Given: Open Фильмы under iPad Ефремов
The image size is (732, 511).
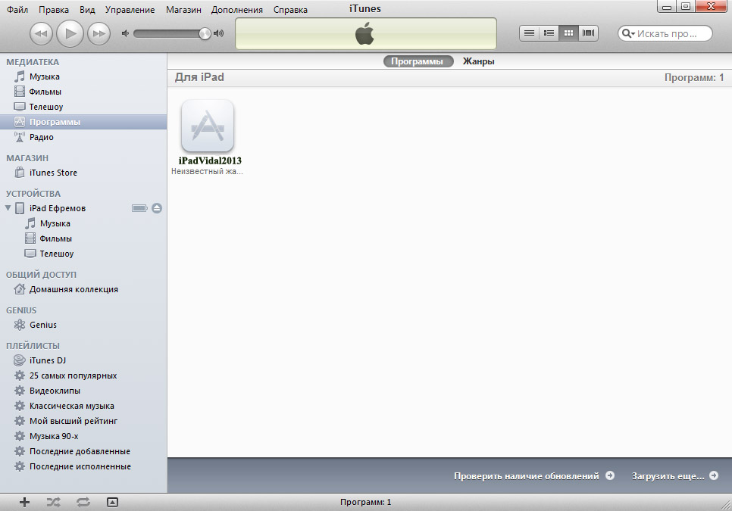Looking at the screenshot, I should pos(83,238).
